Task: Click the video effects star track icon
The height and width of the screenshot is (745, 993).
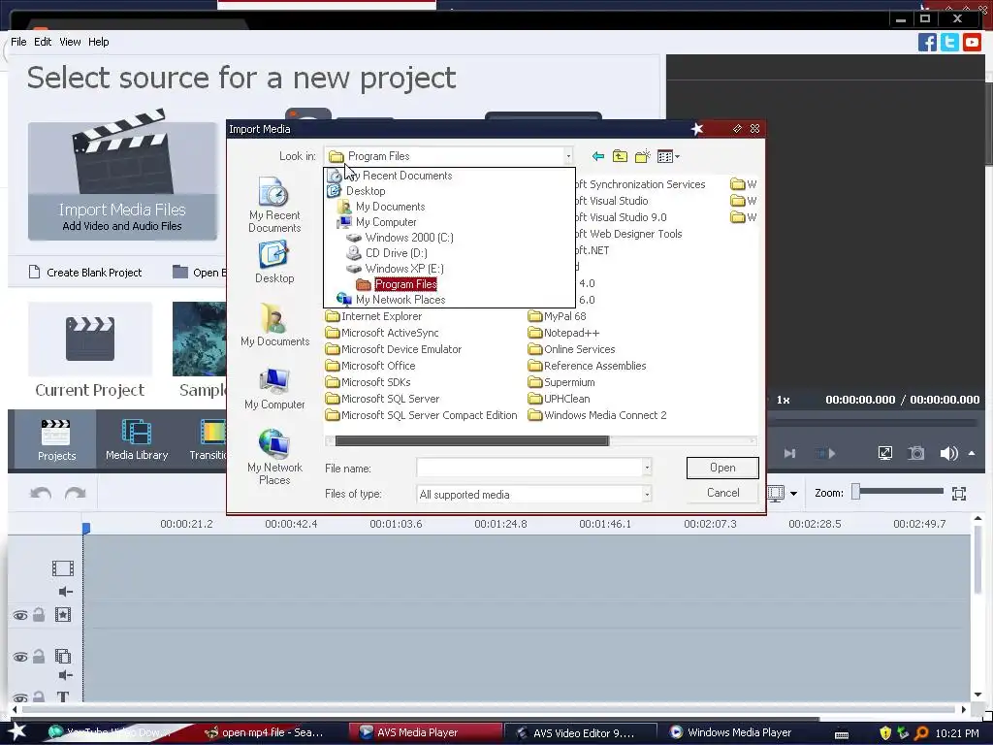Action: pos(63,614)
